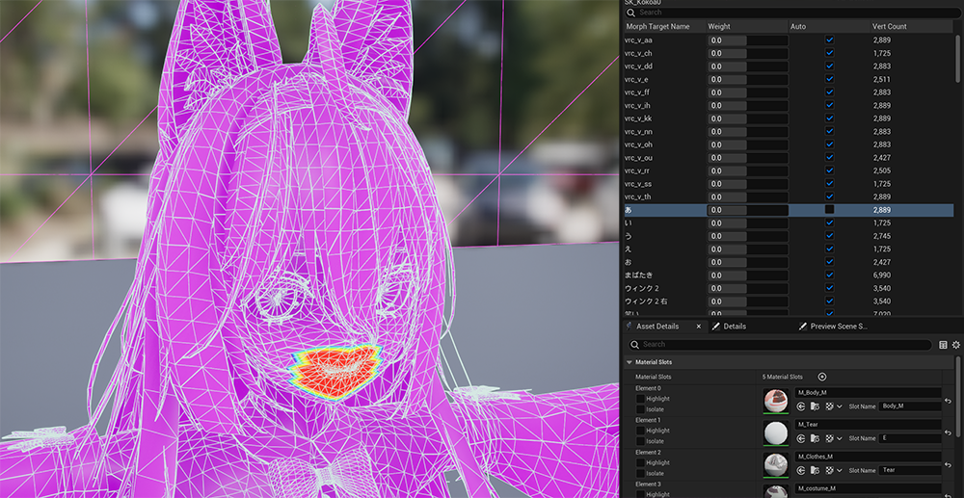Switch to the Details tab
This screenshot has height=498, width=964.
click(x=735, y=327)
